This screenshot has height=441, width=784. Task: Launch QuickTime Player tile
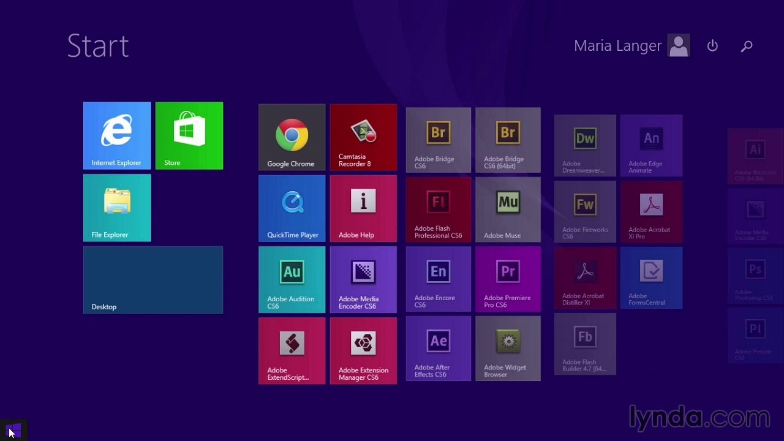(292, 208)
